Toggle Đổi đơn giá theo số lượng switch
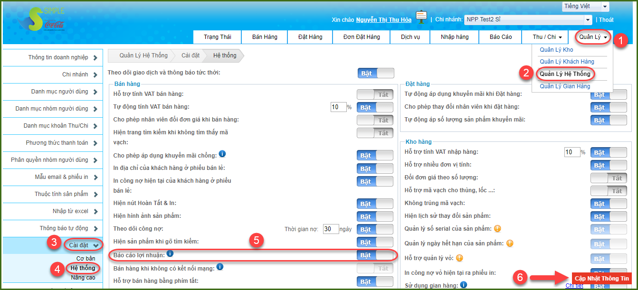This screenshot has width=638, height=290. point(609,178)
